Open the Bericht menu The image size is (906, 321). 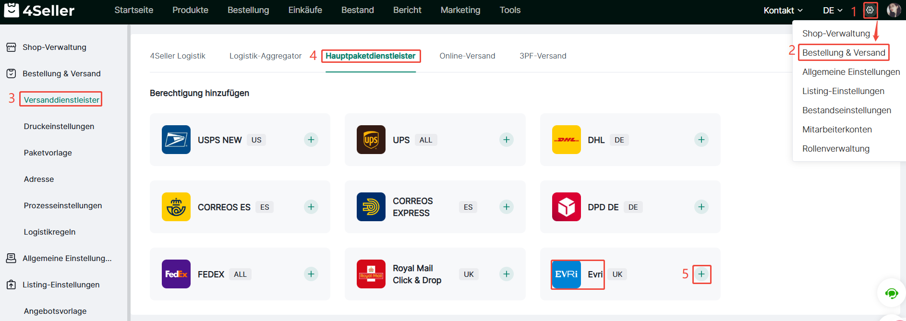[x=407, y=10]
